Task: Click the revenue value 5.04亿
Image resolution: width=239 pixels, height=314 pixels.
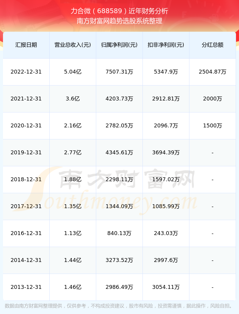Action: pos(73,72)
